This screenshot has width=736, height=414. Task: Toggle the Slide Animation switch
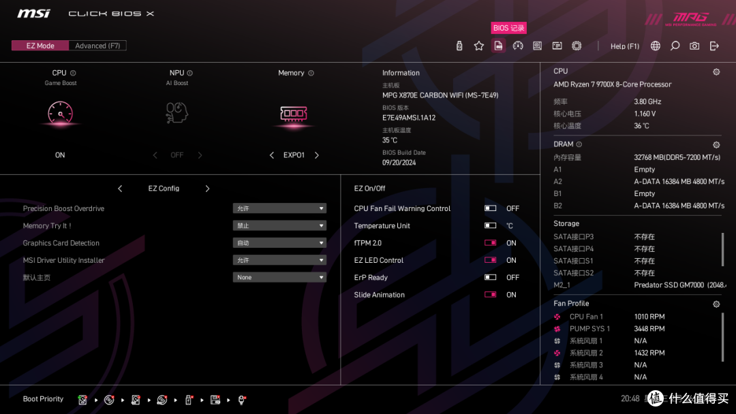pos(490,294)
